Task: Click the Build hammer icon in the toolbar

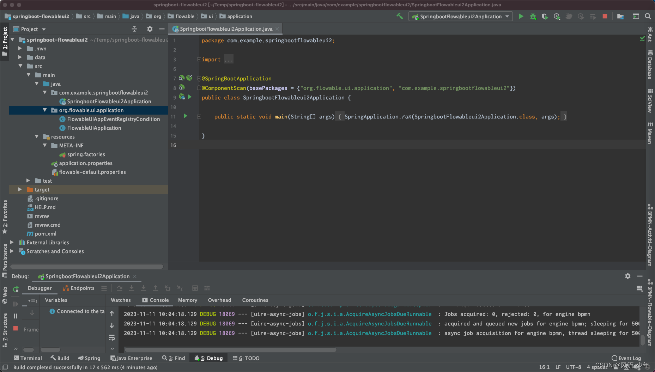Action: pyautogui.click(x=400, y=16)
